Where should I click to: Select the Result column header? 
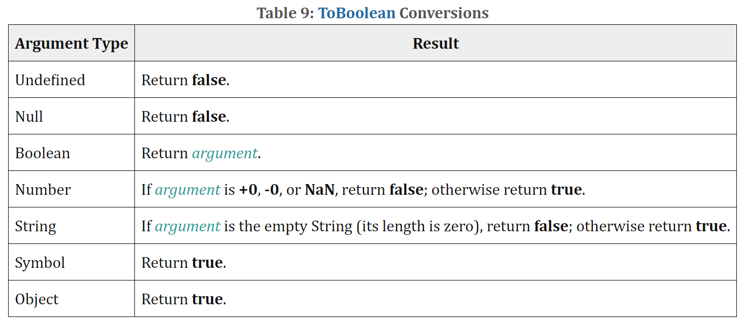pos(436,43)
